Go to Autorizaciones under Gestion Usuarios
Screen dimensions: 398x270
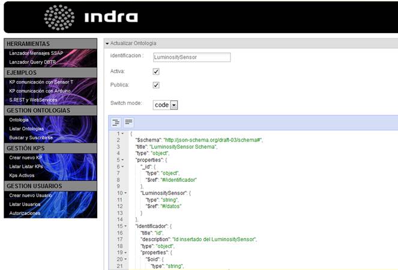(25, 213)
